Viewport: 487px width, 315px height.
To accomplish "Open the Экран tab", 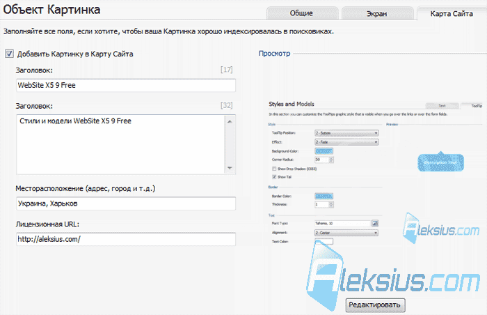I will [x=377, y=13].
